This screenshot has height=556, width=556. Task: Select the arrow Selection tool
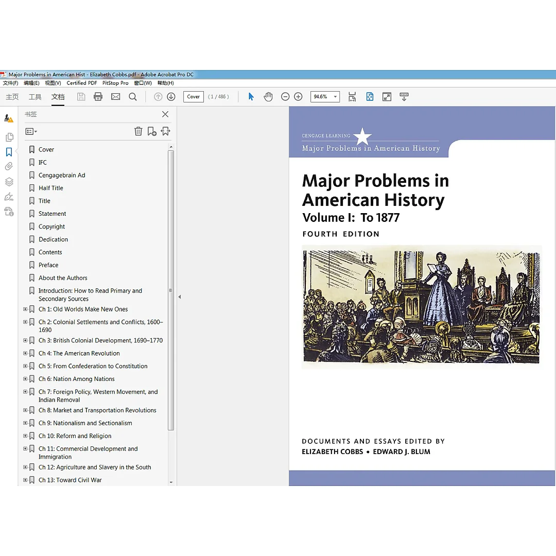[251, 96]
